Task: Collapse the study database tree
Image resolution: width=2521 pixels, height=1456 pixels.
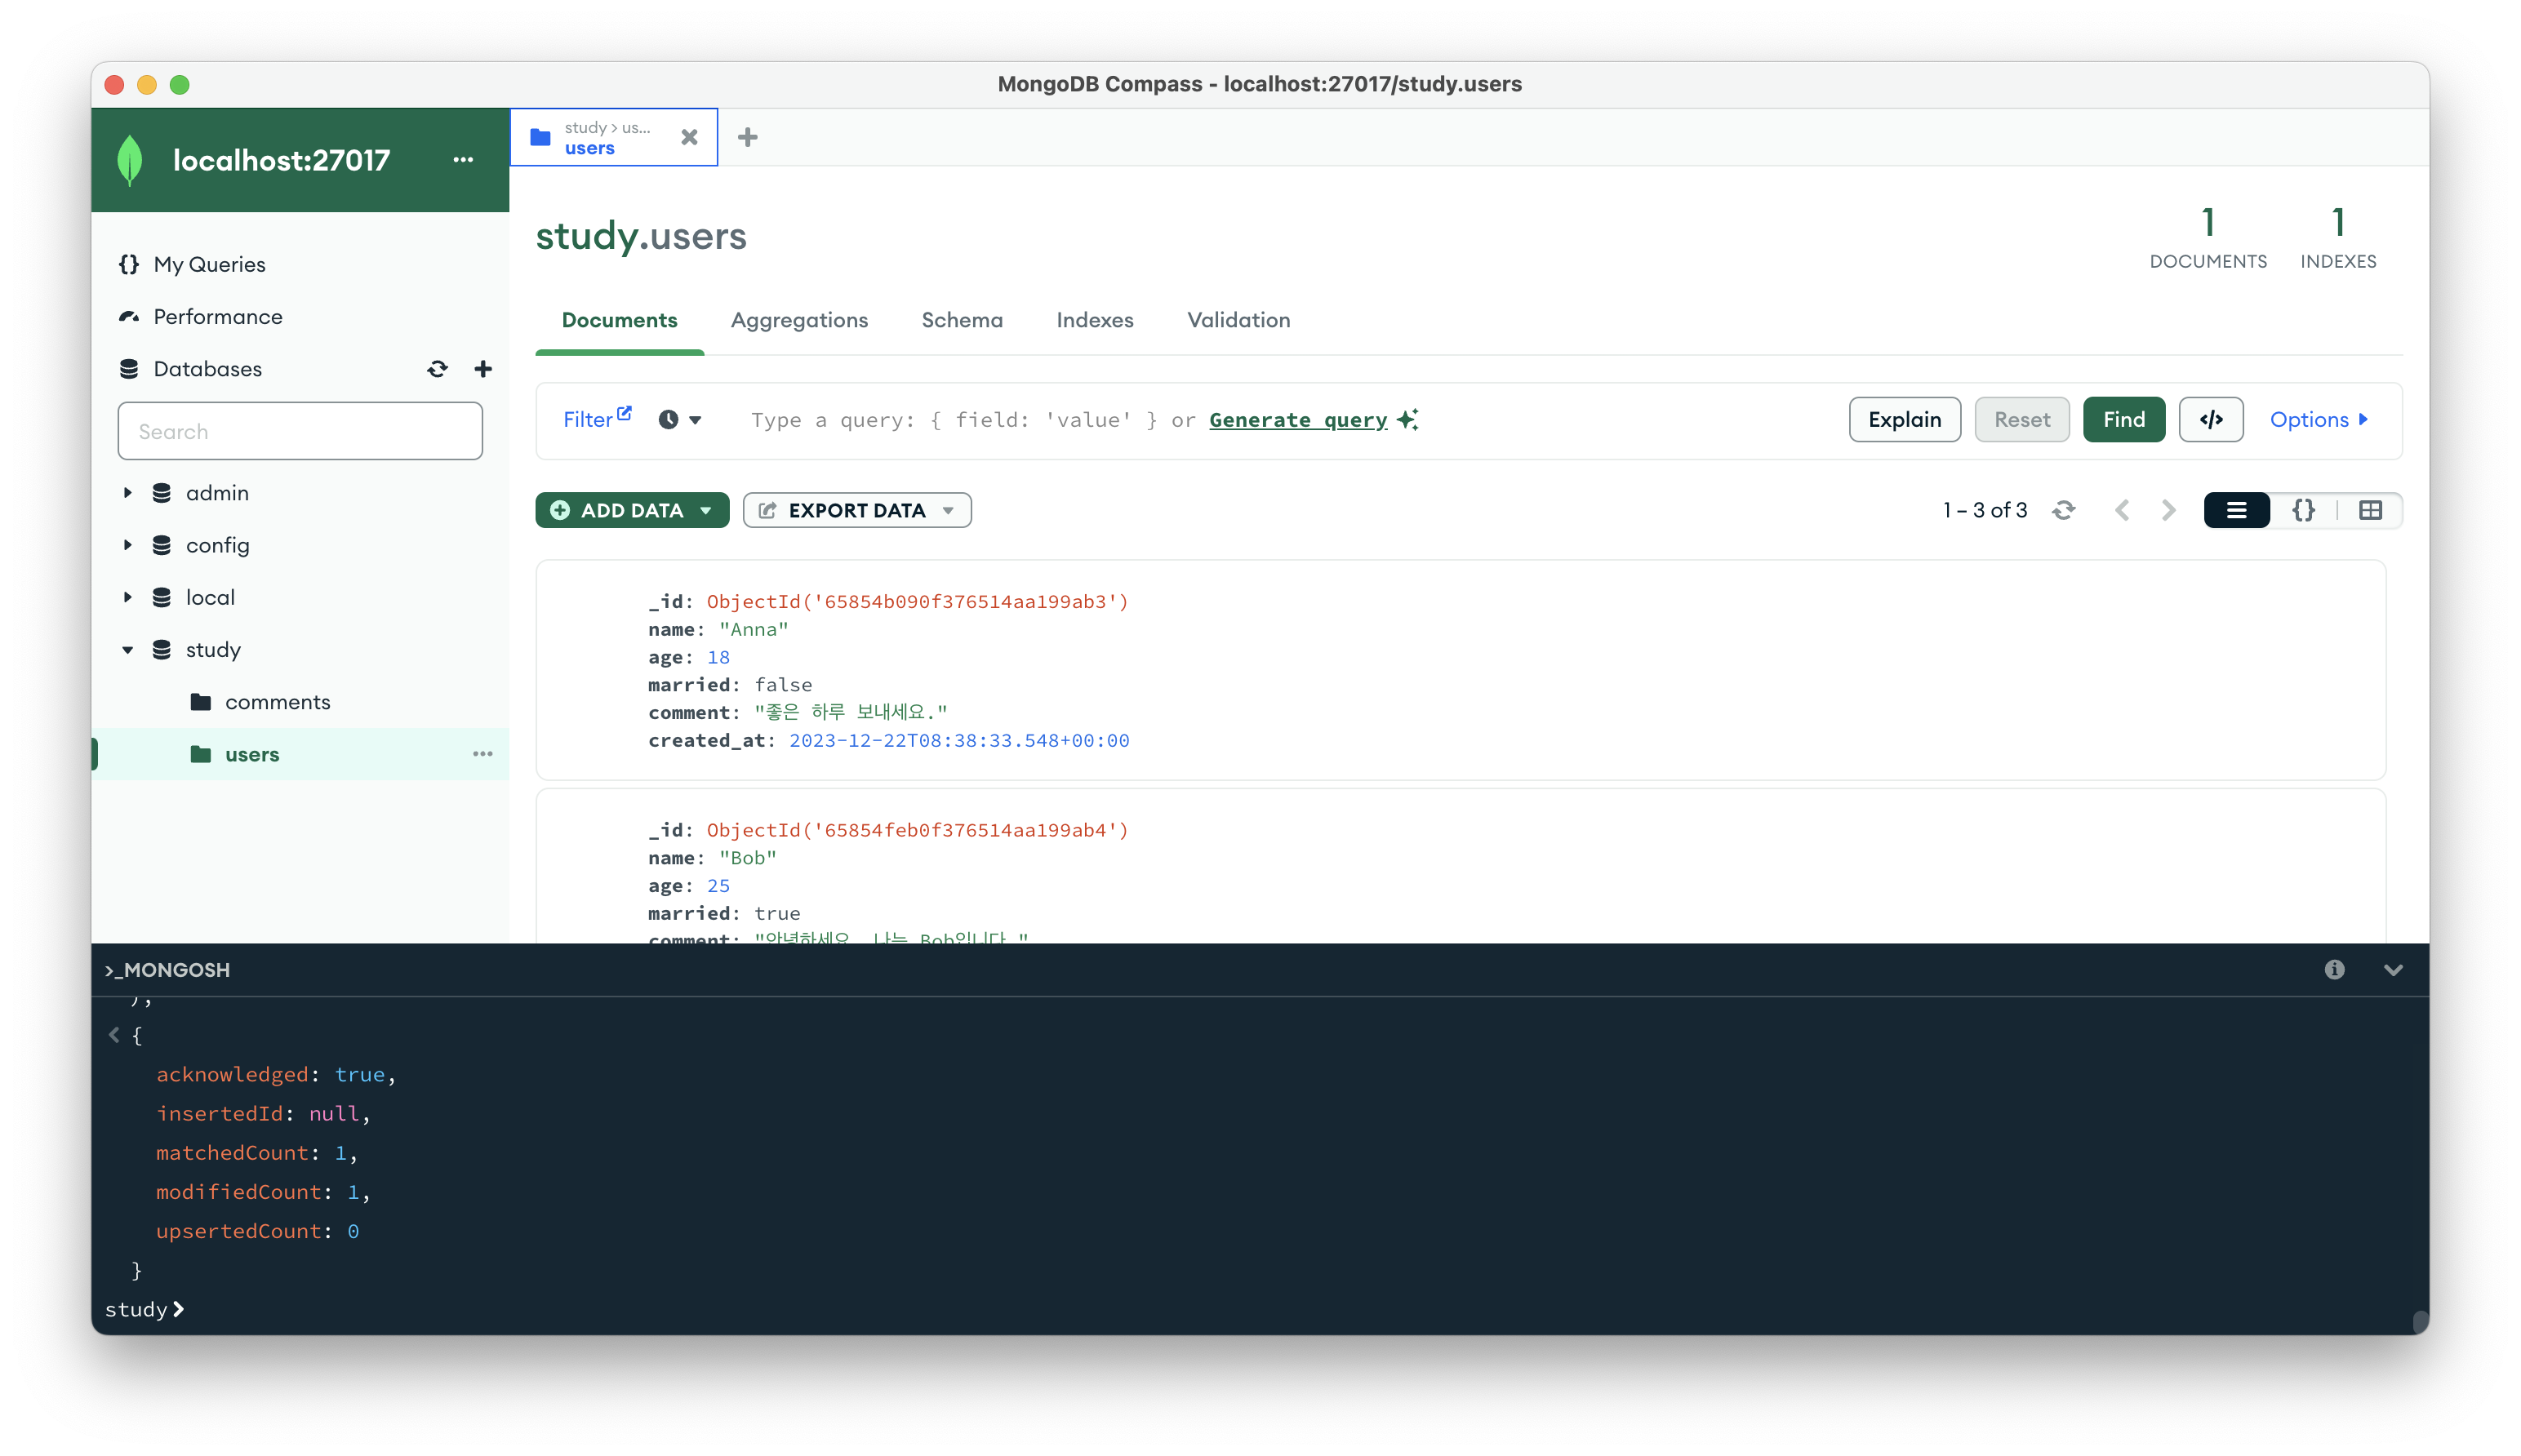Action: 128,650
